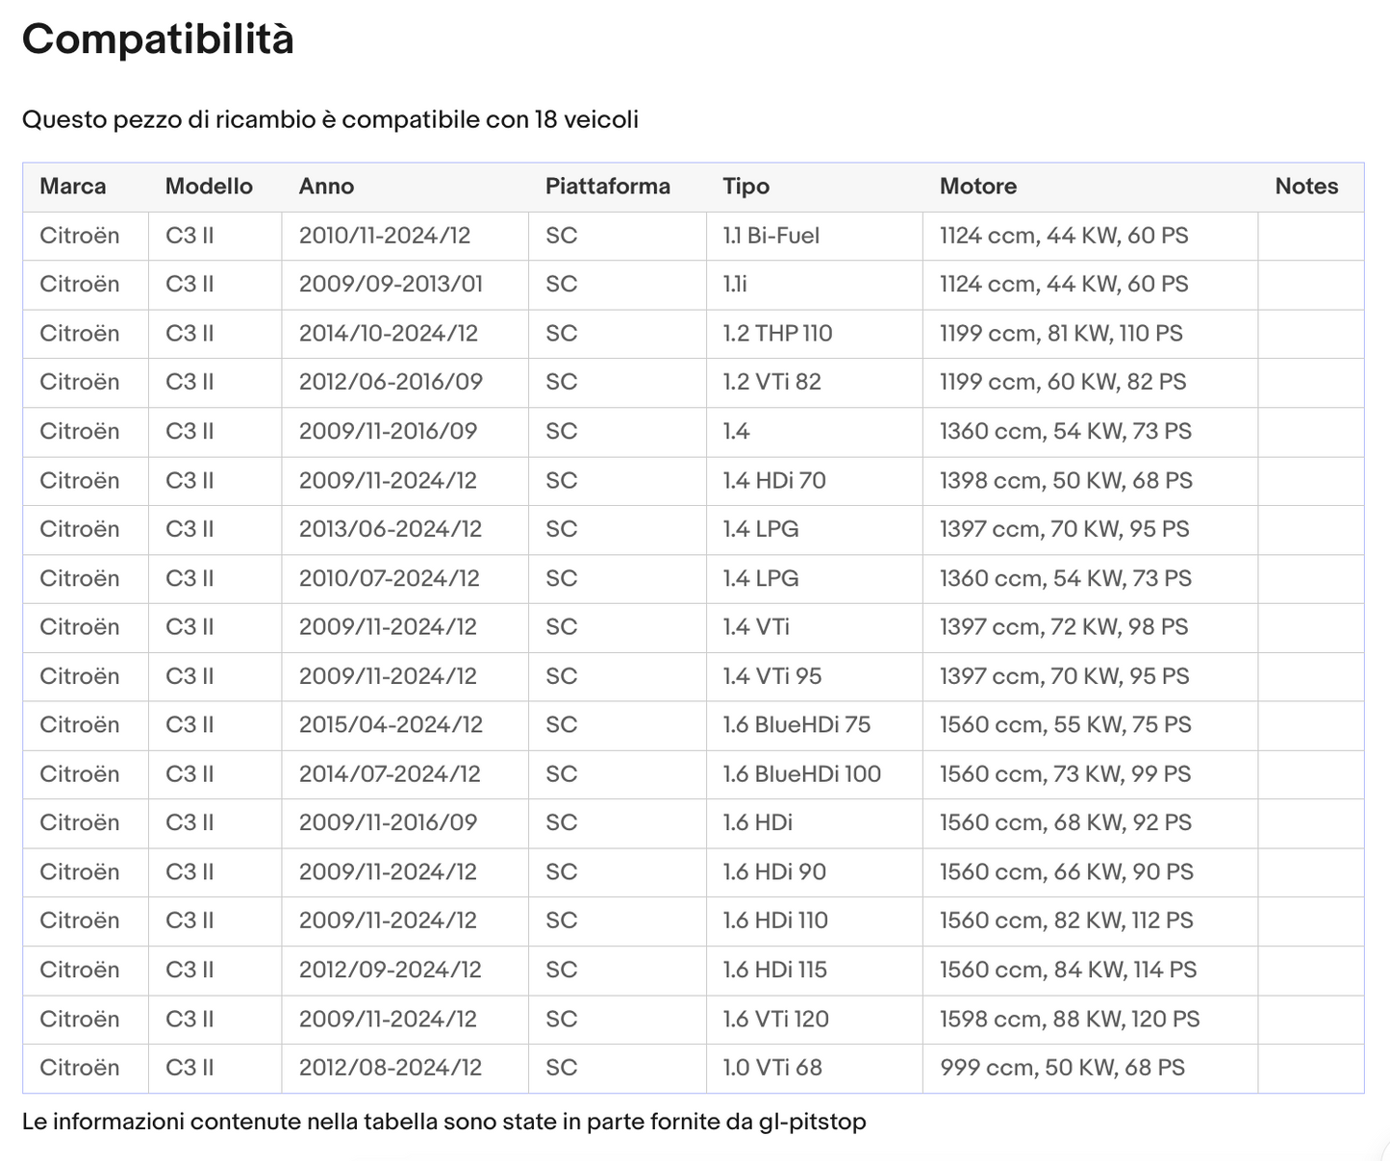The image size is (1390, 1161).
Task: Click the 1.0 VTi 68 cell
Action: (x=772, y=1068)
